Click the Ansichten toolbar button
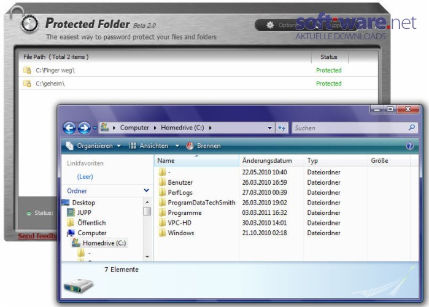This screenshot has height=307, width=429. [x=149, y=146]
